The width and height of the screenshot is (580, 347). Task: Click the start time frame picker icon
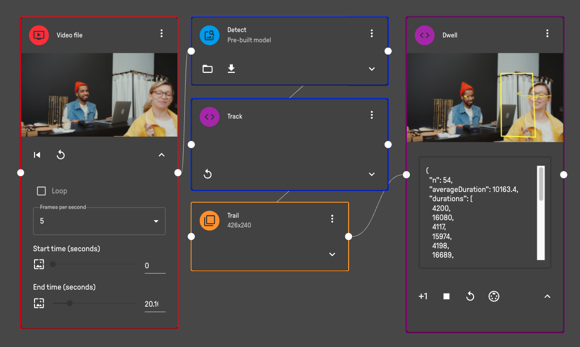point(39,264)
